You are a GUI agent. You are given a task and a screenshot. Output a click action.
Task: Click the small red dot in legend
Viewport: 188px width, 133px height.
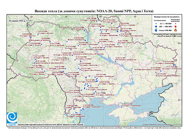click(175, 24)
